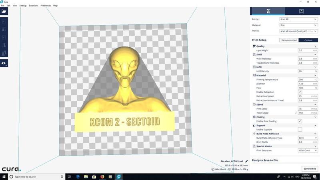
Task: Click the Support section icon
Action: [254, 125]
